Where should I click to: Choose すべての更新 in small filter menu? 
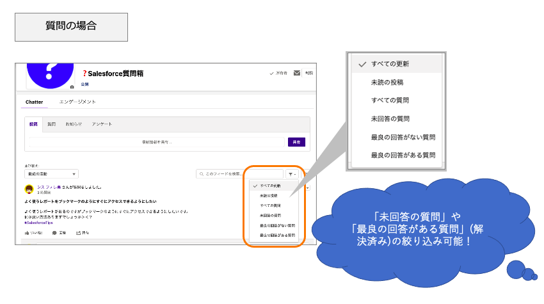274,186
